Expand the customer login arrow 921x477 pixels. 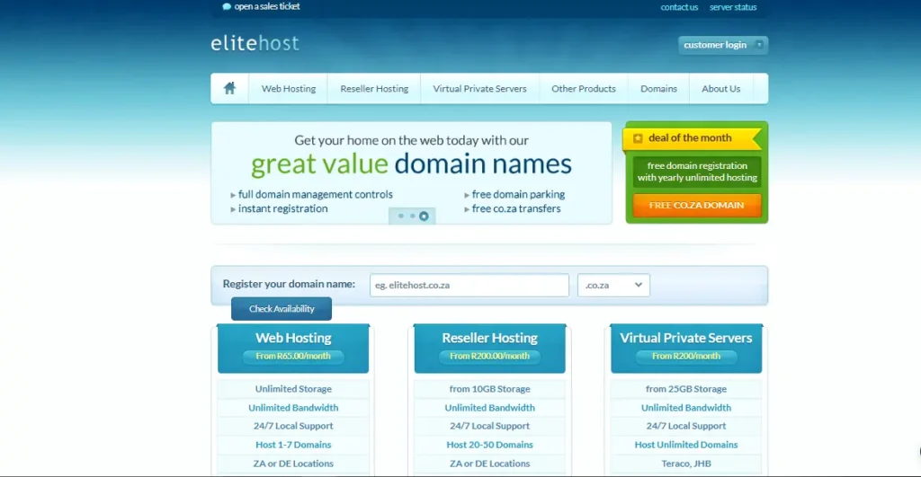[x=759, y=45]
